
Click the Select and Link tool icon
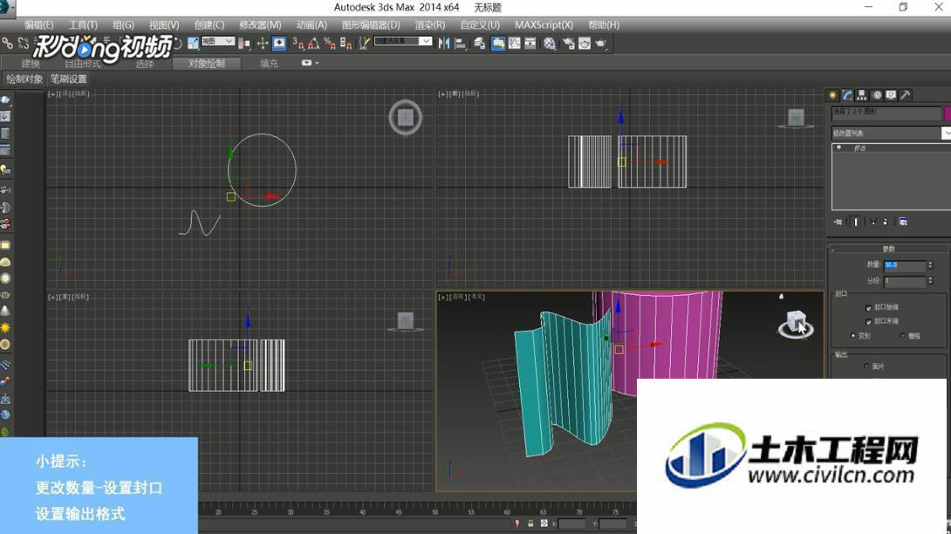click(7, 43)
